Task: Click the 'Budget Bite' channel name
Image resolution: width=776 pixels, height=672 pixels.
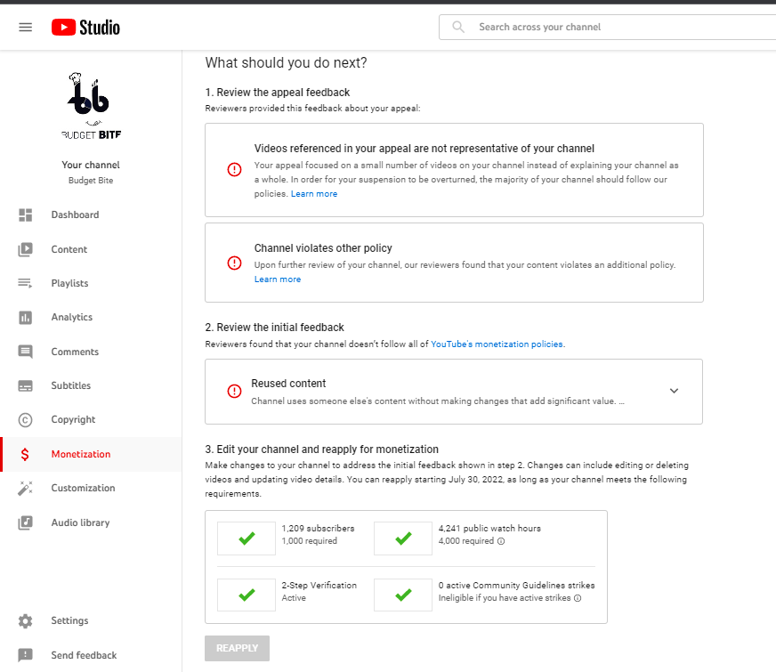Action: 91,181
